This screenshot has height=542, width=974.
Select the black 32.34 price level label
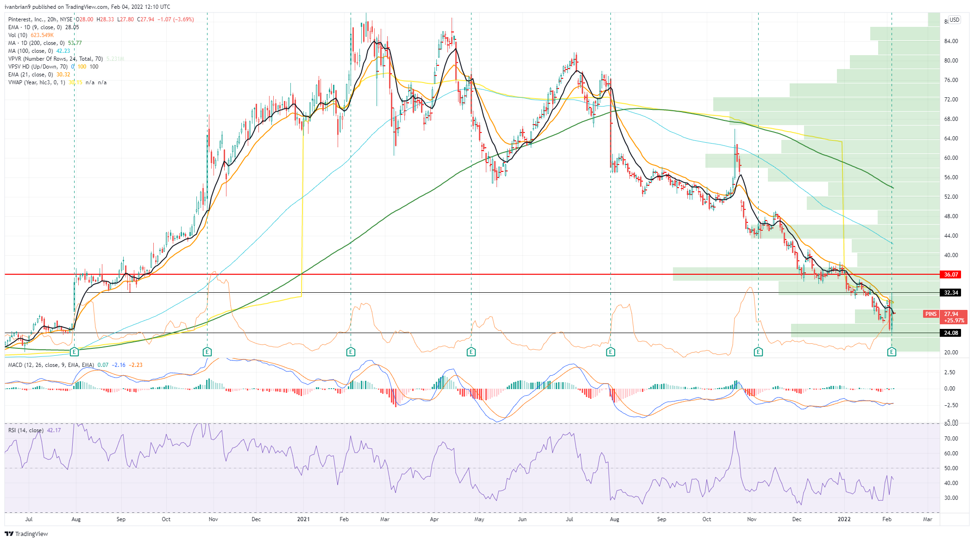click(951, 293)
